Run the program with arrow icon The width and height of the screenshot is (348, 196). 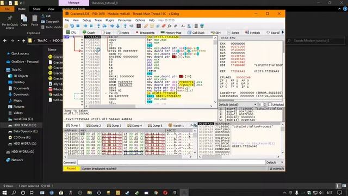85,26
